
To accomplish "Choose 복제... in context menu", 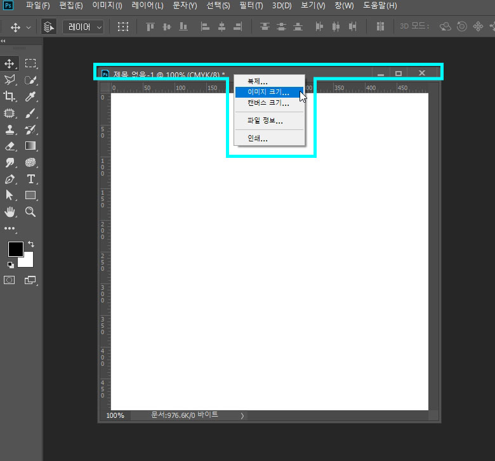I will [x=270, y=81].
